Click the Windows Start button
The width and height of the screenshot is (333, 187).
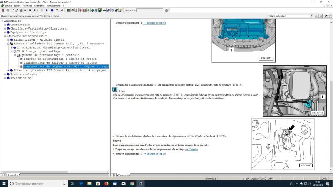click(x=4, y=183)
